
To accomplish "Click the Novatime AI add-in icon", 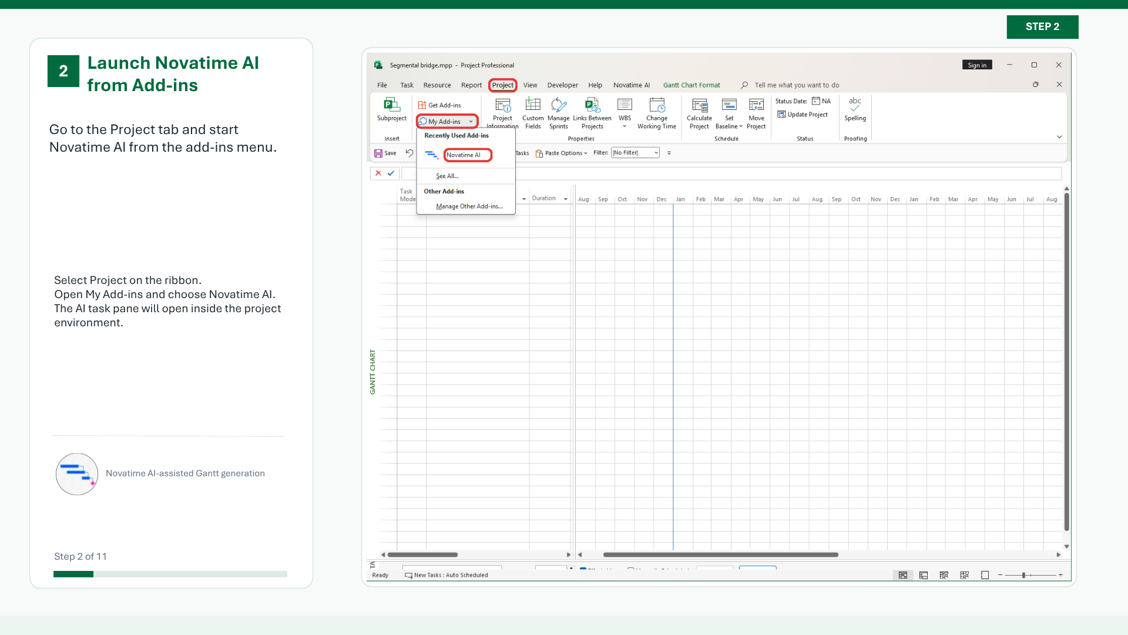I will (x=432, y=155).
